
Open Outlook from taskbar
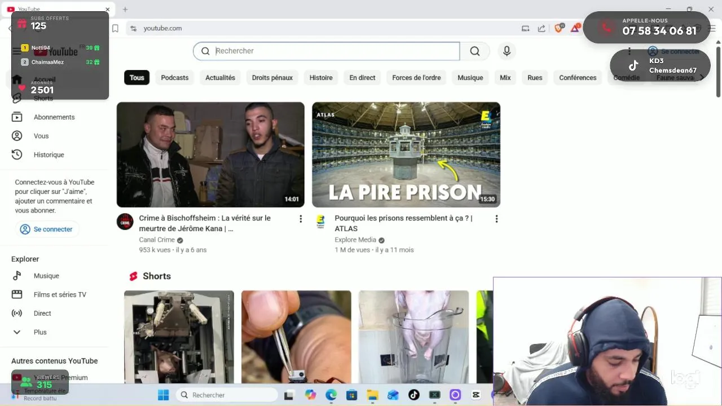pos(393,395)
